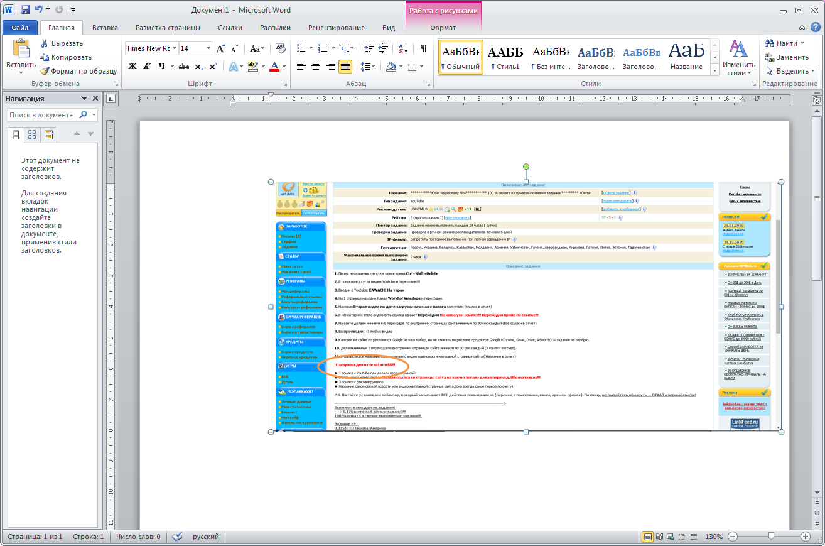Open the borders dropdown arrow

click(x=421, y=67)
